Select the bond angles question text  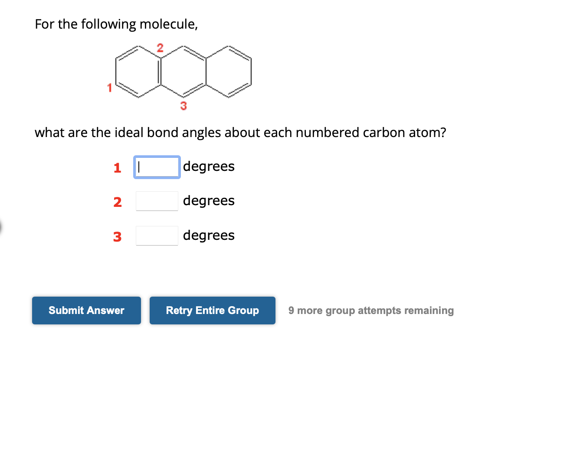[x=241, y=133]
